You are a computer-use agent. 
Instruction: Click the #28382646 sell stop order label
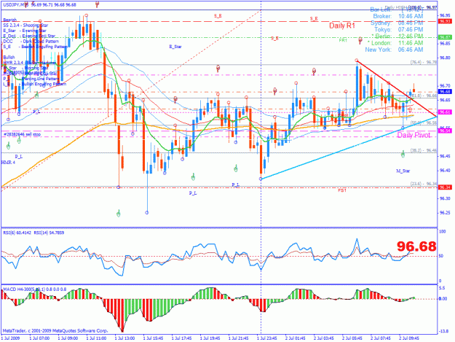click(x=23, y=134)
